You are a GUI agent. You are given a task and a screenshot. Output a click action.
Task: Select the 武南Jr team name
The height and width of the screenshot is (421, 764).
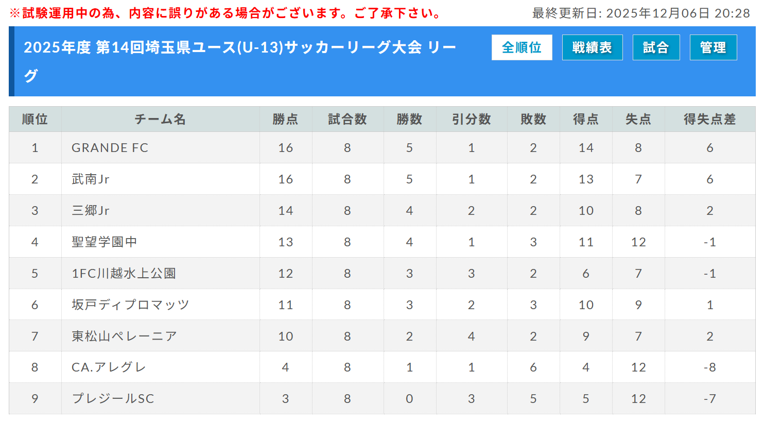tap(91, 179)
